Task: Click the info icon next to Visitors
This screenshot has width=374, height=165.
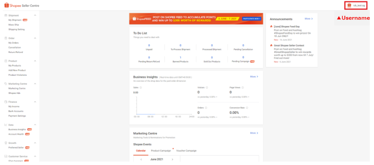Action: [x=207, y=87]
